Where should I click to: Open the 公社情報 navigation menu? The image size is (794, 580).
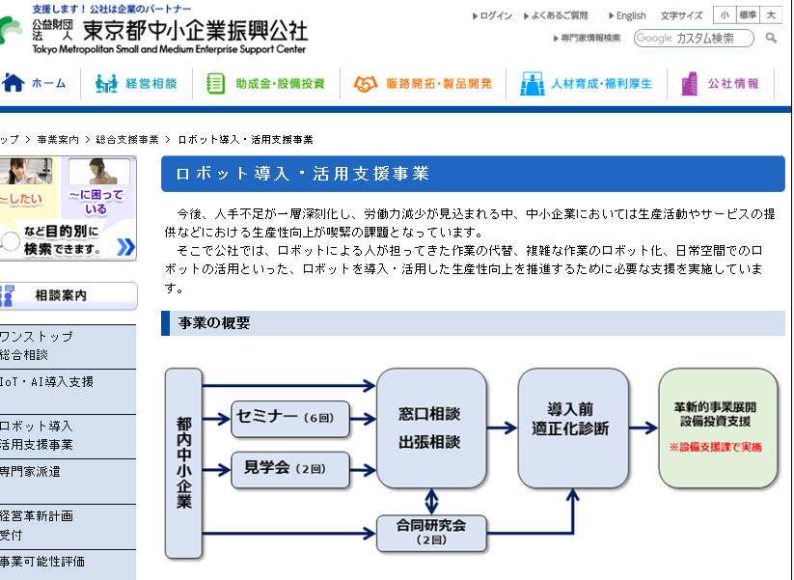pos(733,84)
